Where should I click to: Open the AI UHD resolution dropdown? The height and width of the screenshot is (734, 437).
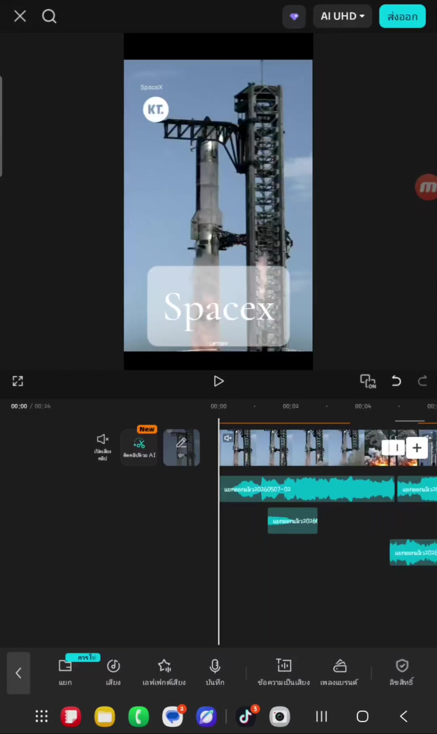point(342,16)
